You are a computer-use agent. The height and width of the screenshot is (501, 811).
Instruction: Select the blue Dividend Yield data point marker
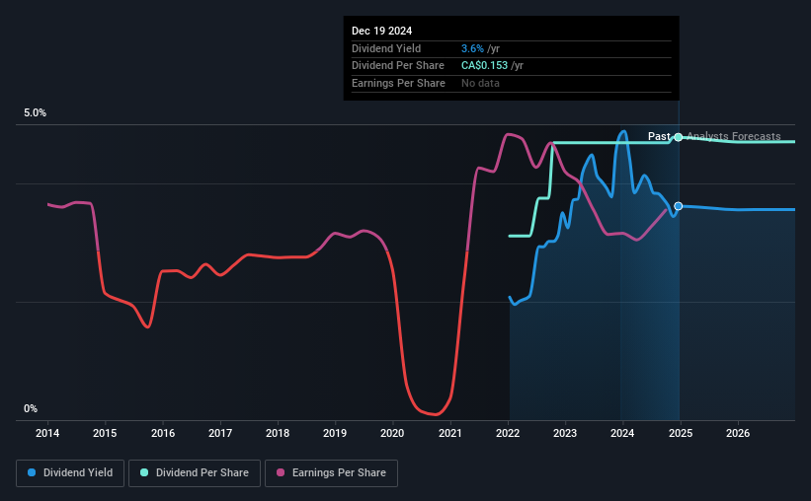click(x=678, y=206)
